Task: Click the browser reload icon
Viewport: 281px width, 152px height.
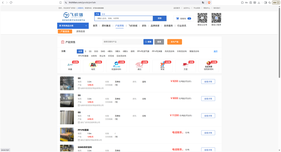Action: point(11,2)
